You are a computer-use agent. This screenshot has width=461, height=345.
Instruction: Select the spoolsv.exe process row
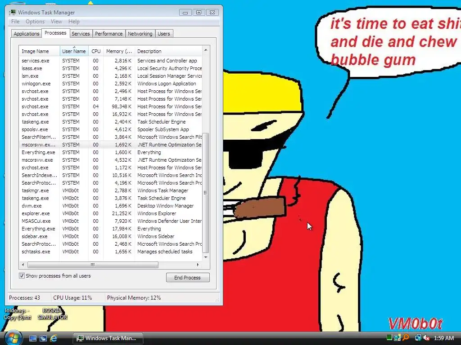point(111,129)
